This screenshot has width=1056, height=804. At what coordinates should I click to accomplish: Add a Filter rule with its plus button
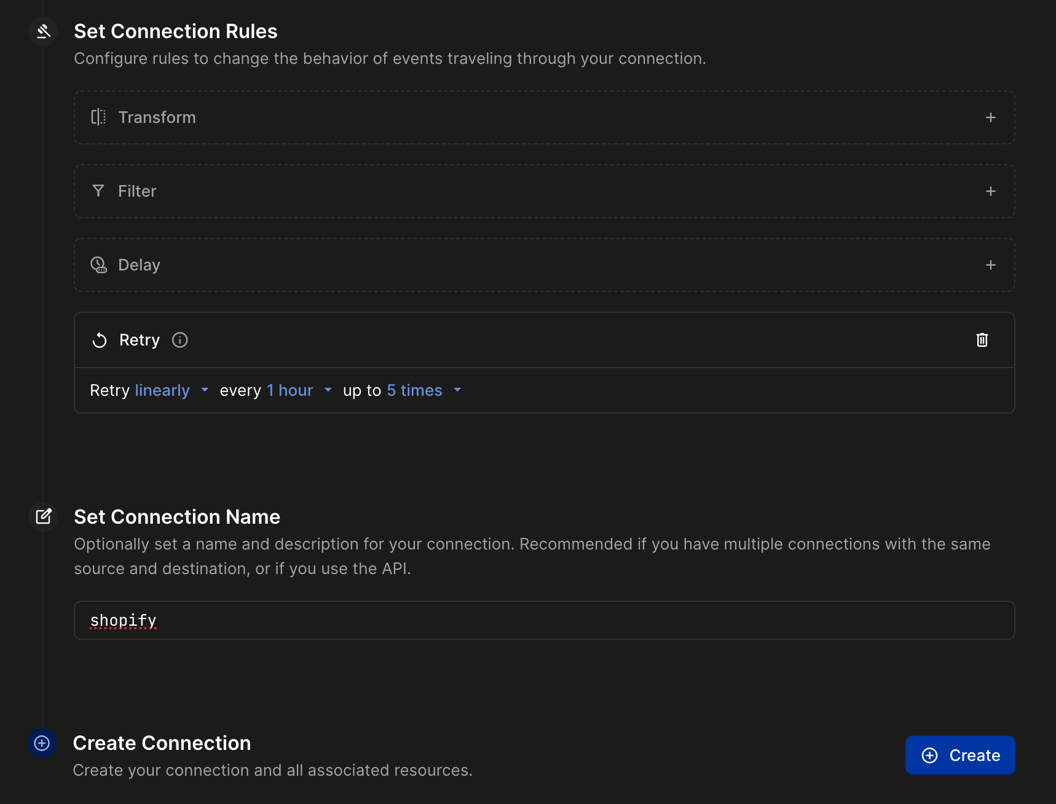990,191
